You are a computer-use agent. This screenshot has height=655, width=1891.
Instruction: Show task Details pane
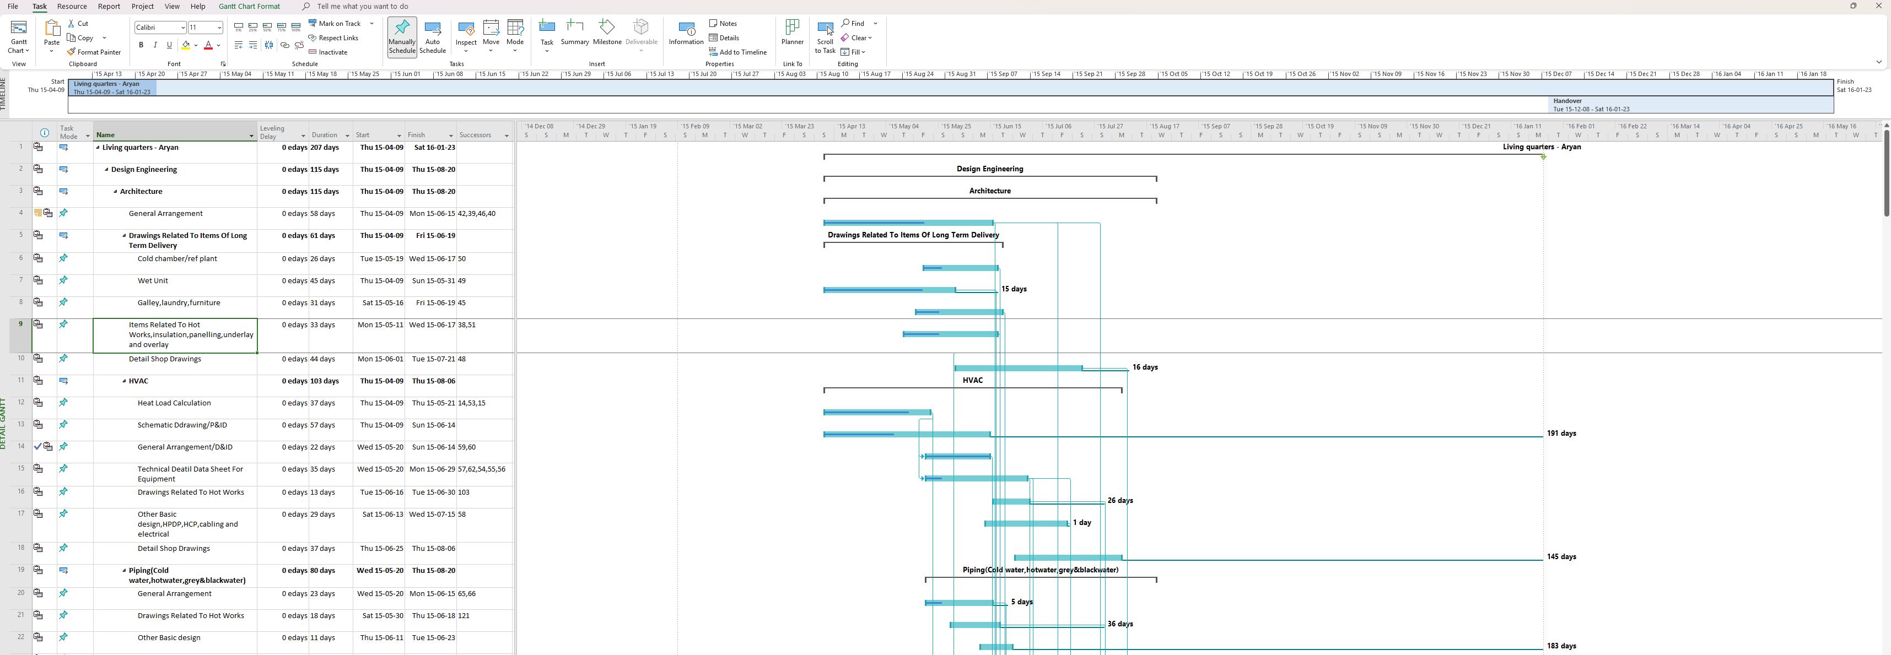pos(724,38)
